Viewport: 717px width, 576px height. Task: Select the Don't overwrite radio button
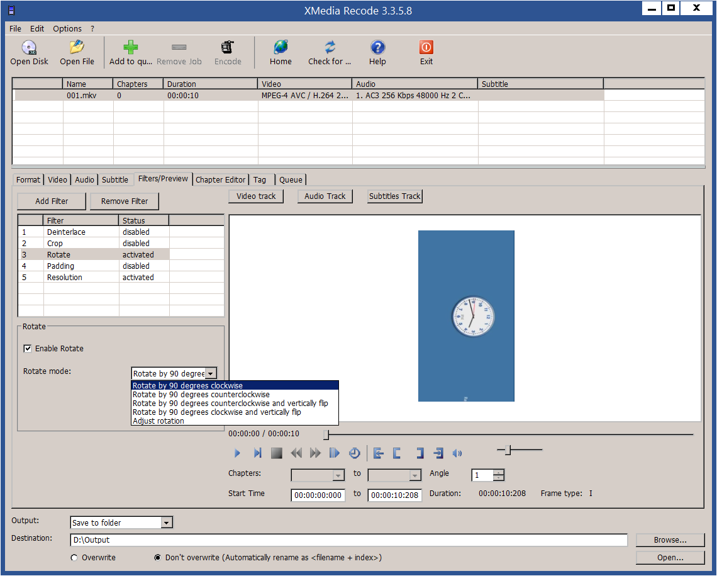(x=157, y=558)
